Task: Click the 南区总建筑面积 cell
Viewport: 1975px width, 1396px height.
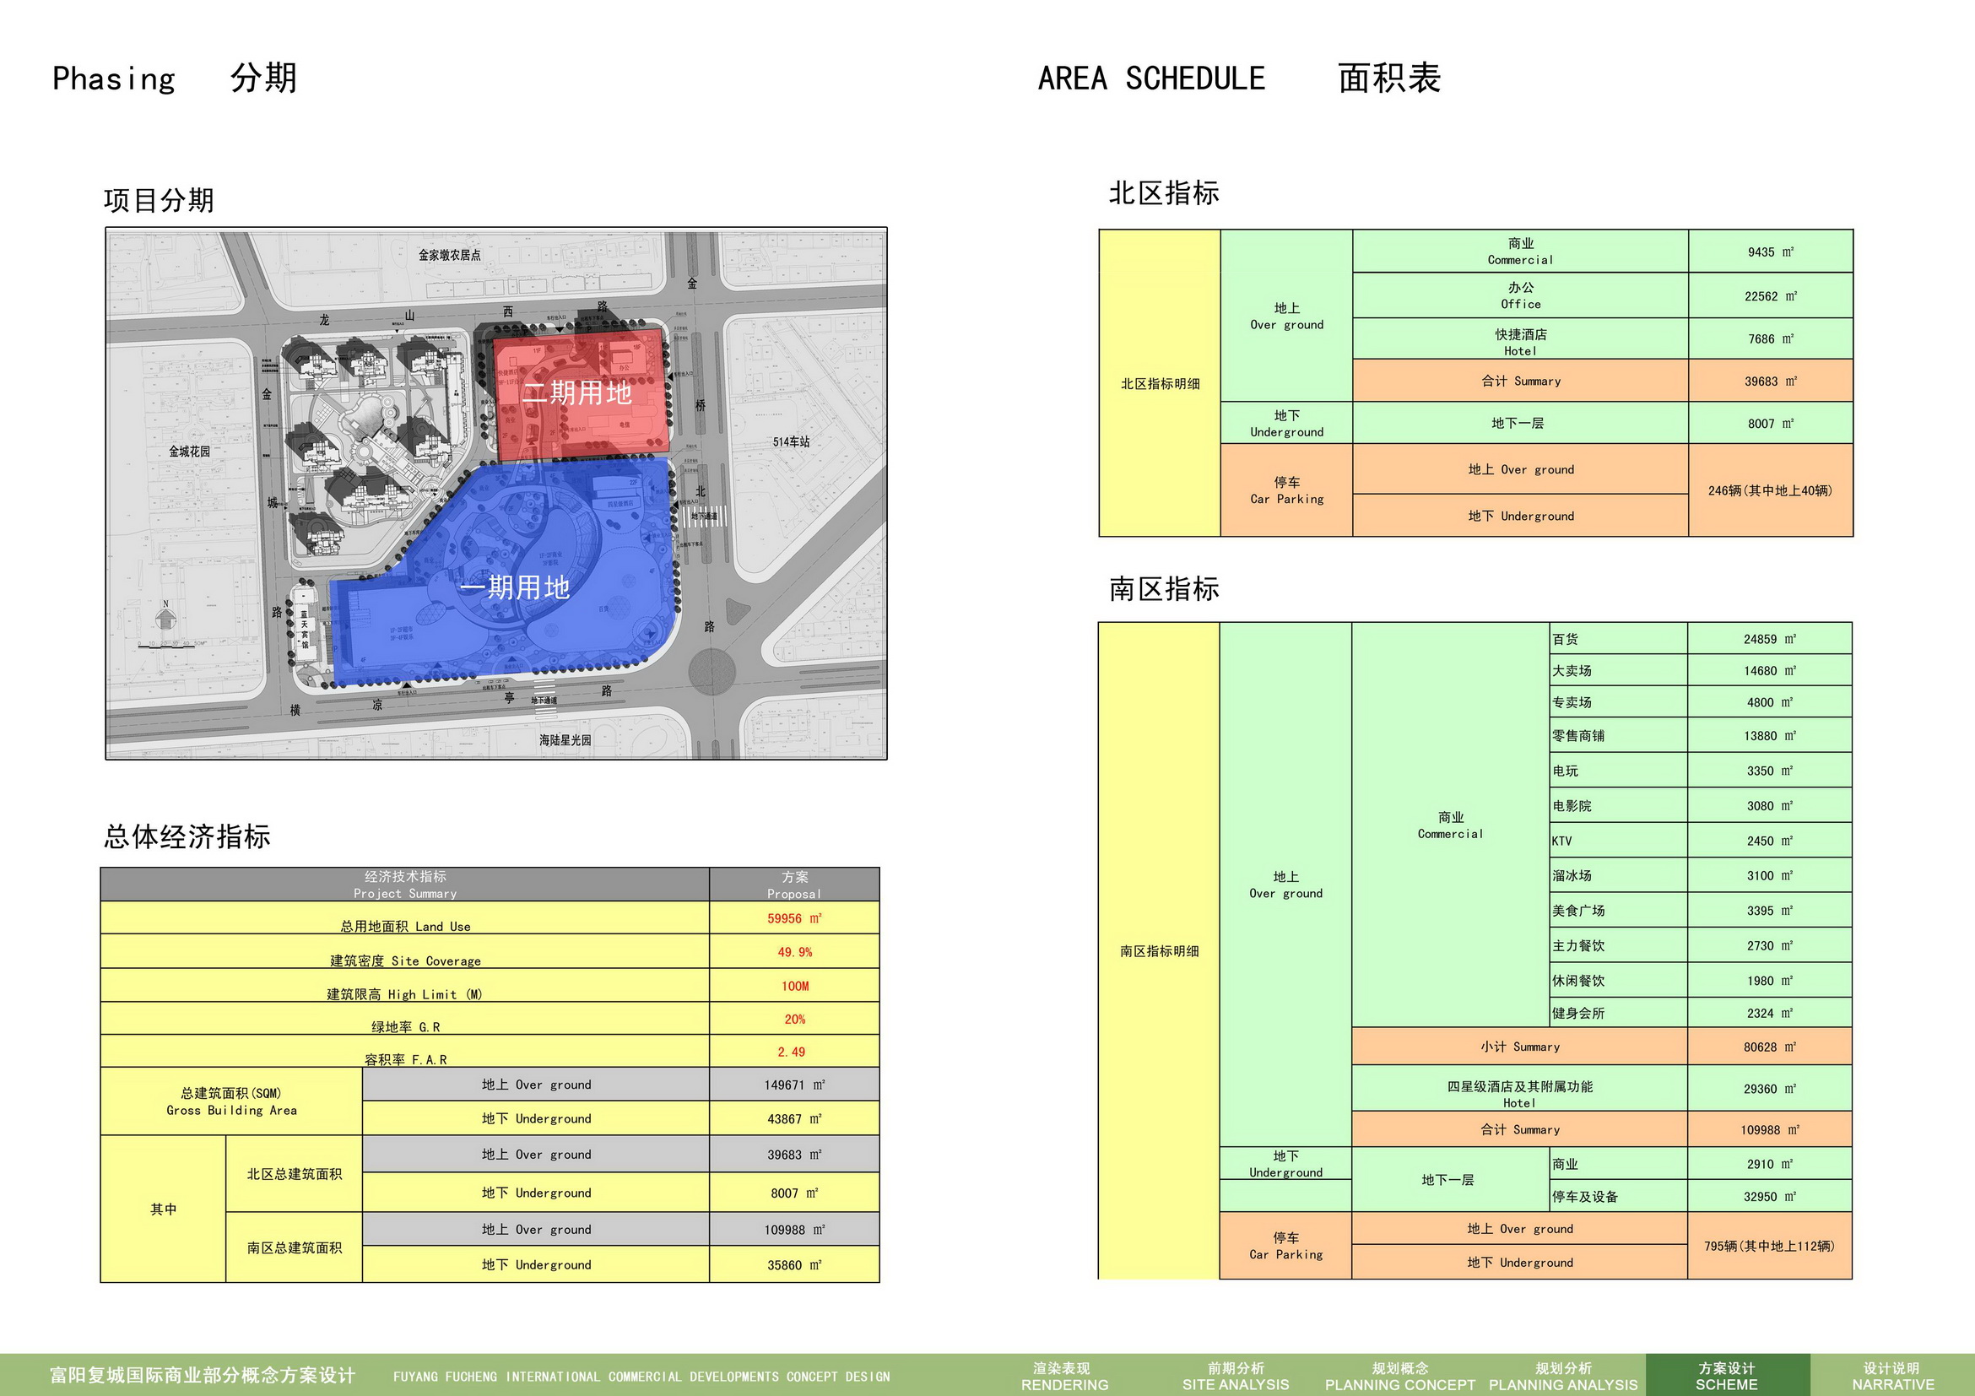Action: pos(295,1247)
